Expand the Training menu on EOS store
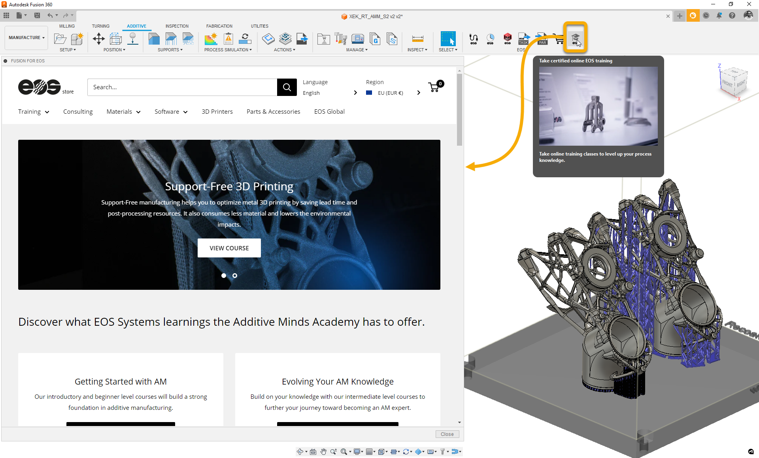This screenshot has height=458, width=759. (x=34, y=112)
